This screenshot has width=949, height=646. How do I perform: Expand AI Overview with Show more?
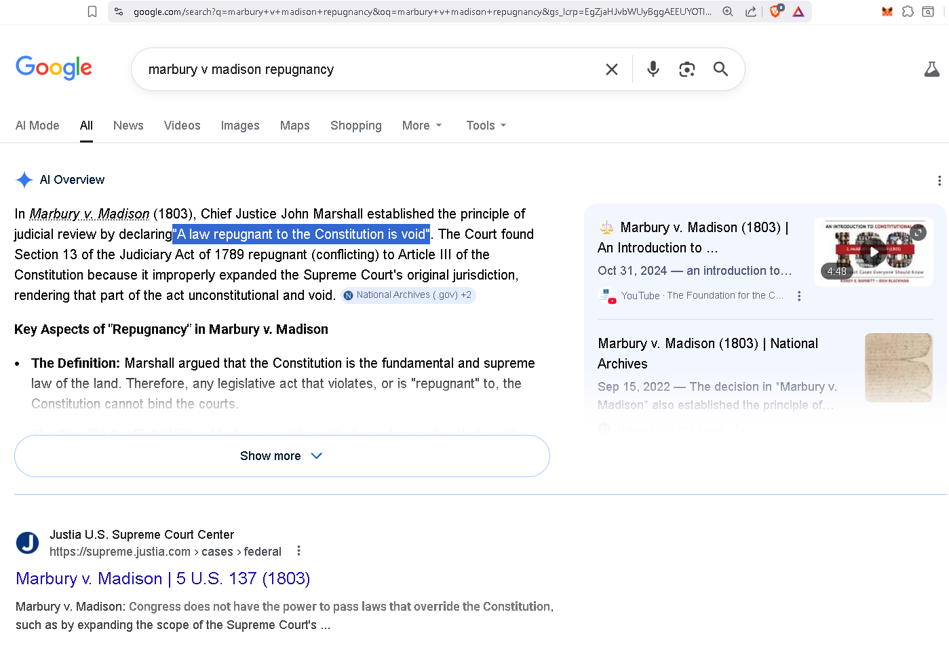(x=282, y=456)
